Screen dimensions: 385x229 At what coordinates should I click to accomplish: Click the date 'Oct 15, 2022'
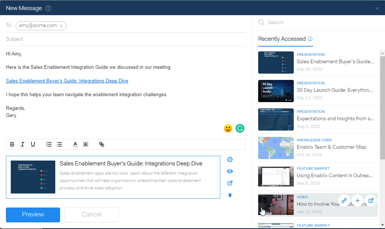309,155
